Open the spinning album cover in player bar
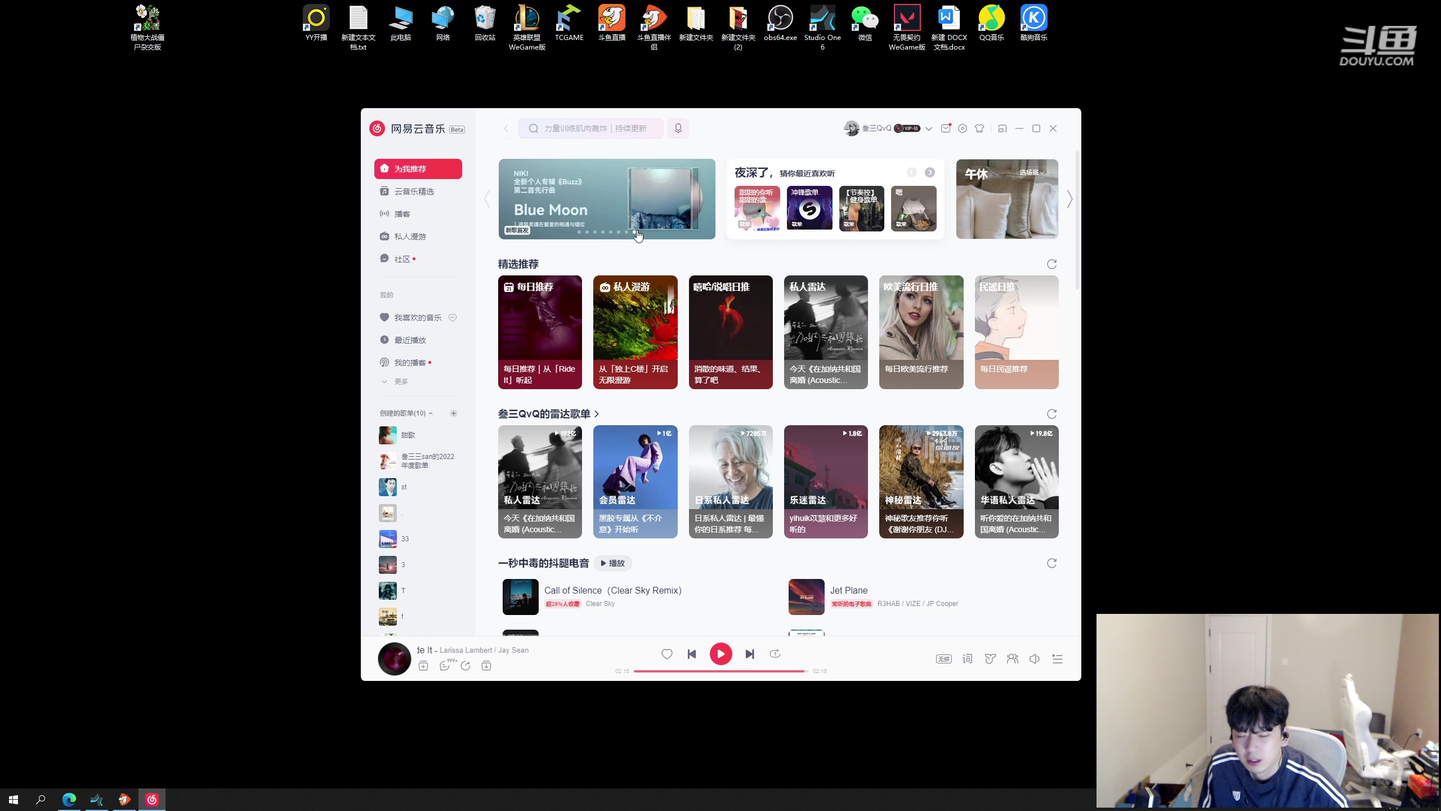Viewport: 1441px width, 811px height. (x=394, y=658)
